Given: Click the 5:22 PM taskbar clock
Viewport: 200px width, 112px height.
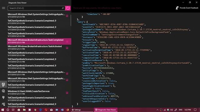Looking at the screenshot, I should click(187, 110).
